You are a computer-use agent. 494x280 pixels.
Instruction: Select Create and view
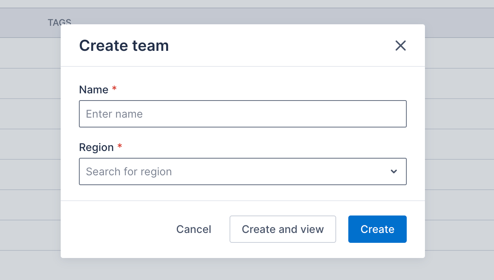click(x=283, y=229)
